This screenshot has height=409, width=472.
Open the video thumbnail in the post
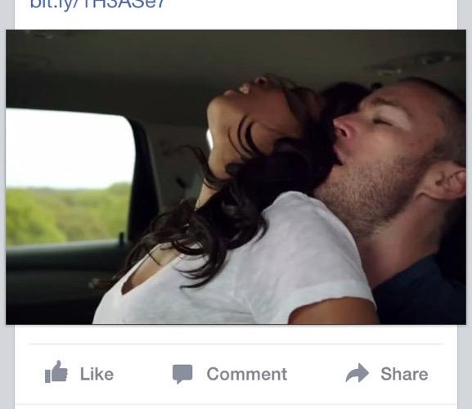coord(236,177)
